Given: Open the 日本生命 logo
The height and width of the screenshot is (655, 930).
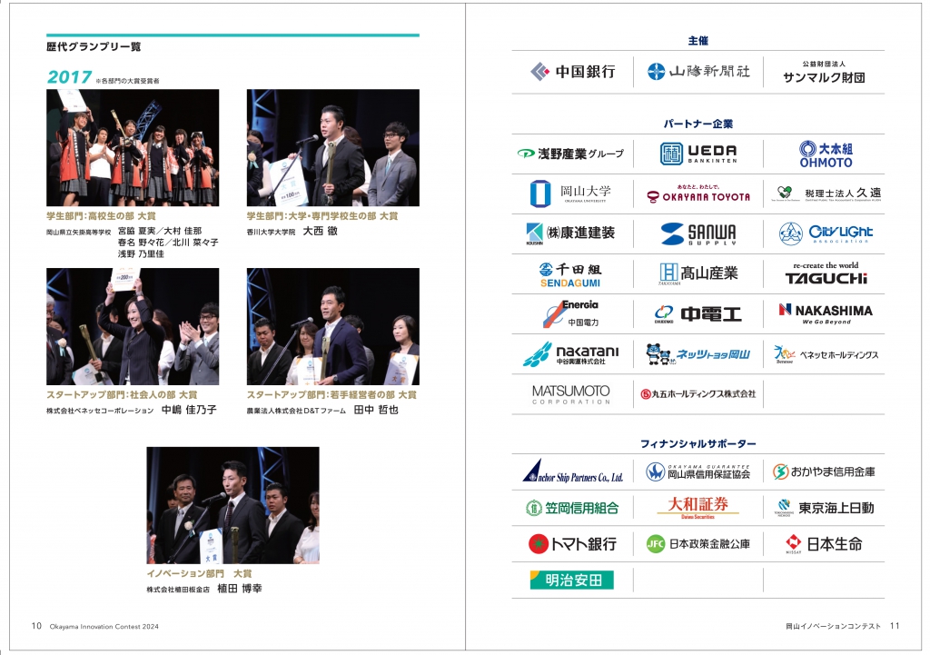Looking at the screenshot, I should [x=824, y=544].
